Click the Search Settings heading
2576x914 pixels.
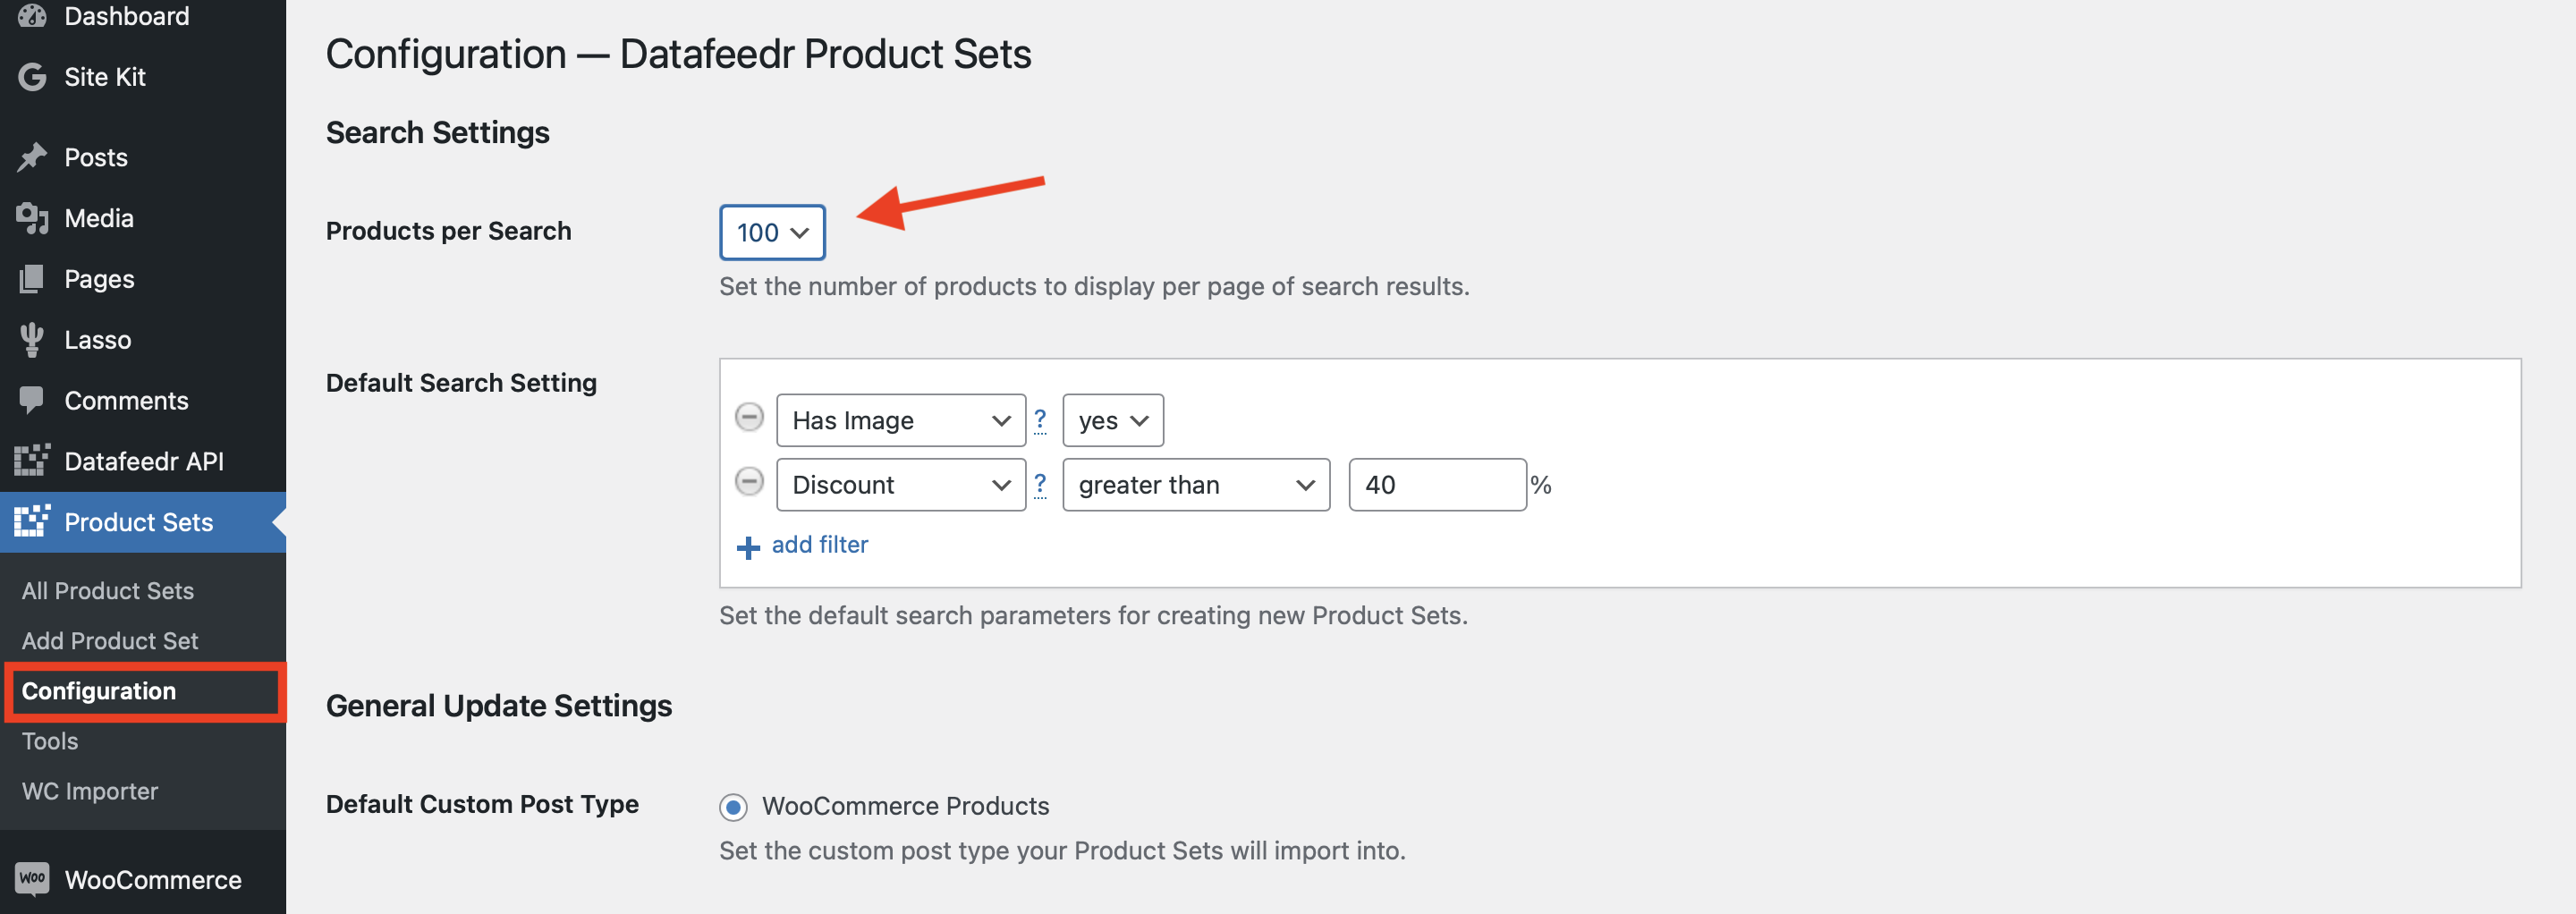437,133
